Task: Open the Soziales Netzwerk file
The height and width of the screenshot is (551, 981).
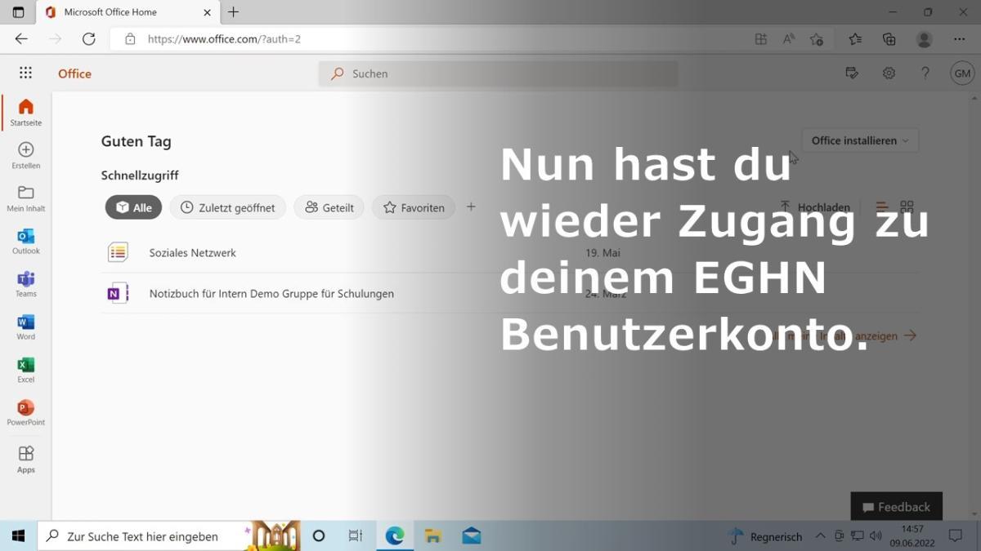Action: click(192, 253)
